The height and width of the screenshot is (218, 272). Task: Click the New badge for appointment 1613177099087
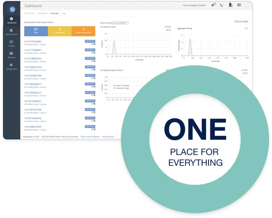(x=90, y=50)
